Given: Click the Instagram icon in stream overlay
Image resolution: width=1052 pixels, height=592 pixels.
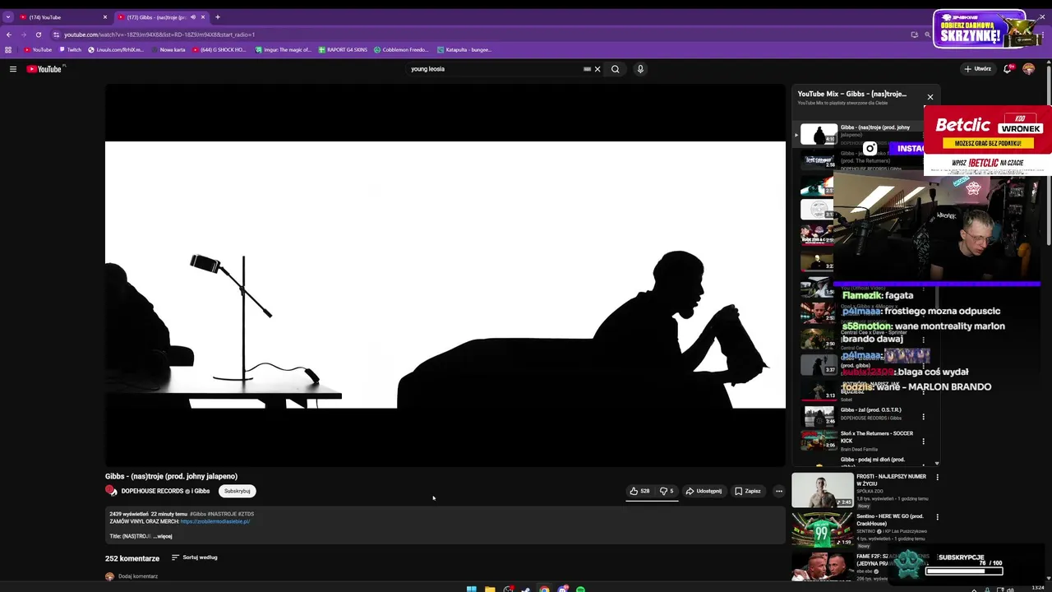Looking at the screenshot, I should [870, 149].
